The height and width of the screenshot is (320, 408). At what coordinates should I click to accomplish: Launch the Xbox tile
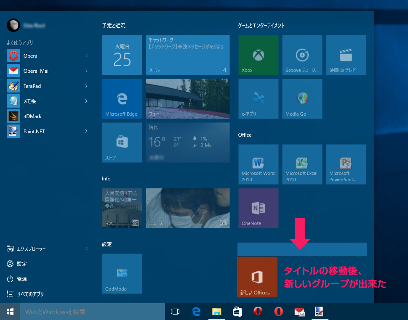259,55
